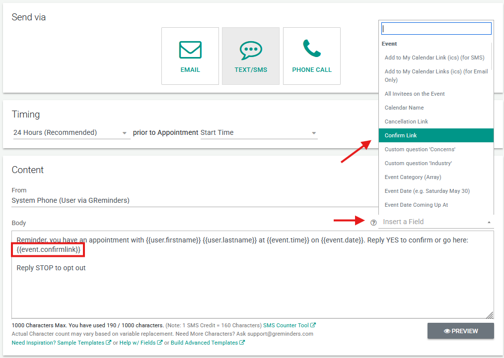The image size is (504, 358).
Task: Open the Insert a Field dropdown
Action: 436,222
